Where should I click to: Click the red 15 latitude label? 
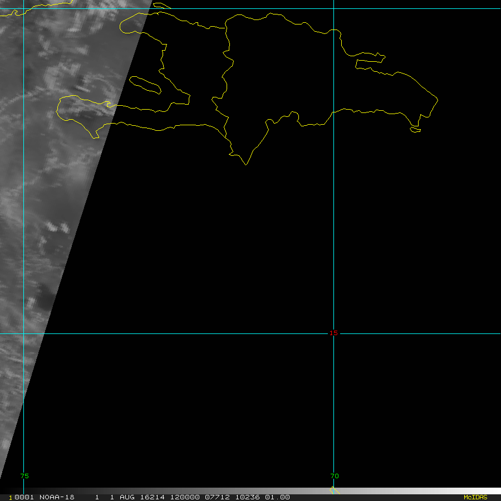(x=333, y=333)
